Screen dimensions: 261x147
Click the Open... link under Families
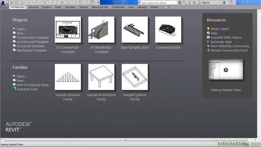click(22, 76)
